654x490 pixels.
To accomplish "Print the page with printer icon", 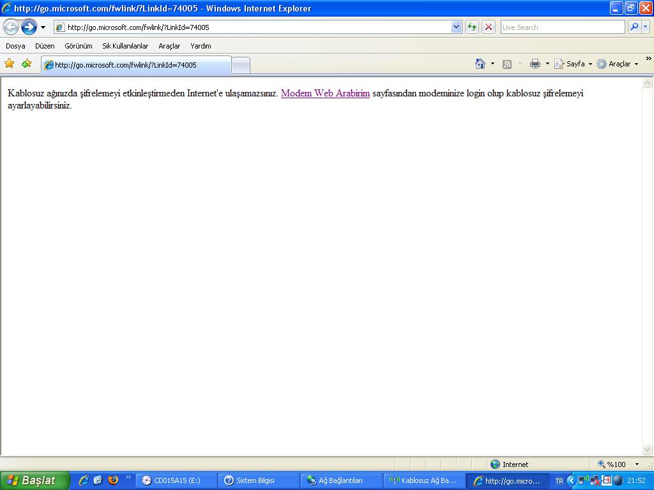I will click(x=535, y=64).
